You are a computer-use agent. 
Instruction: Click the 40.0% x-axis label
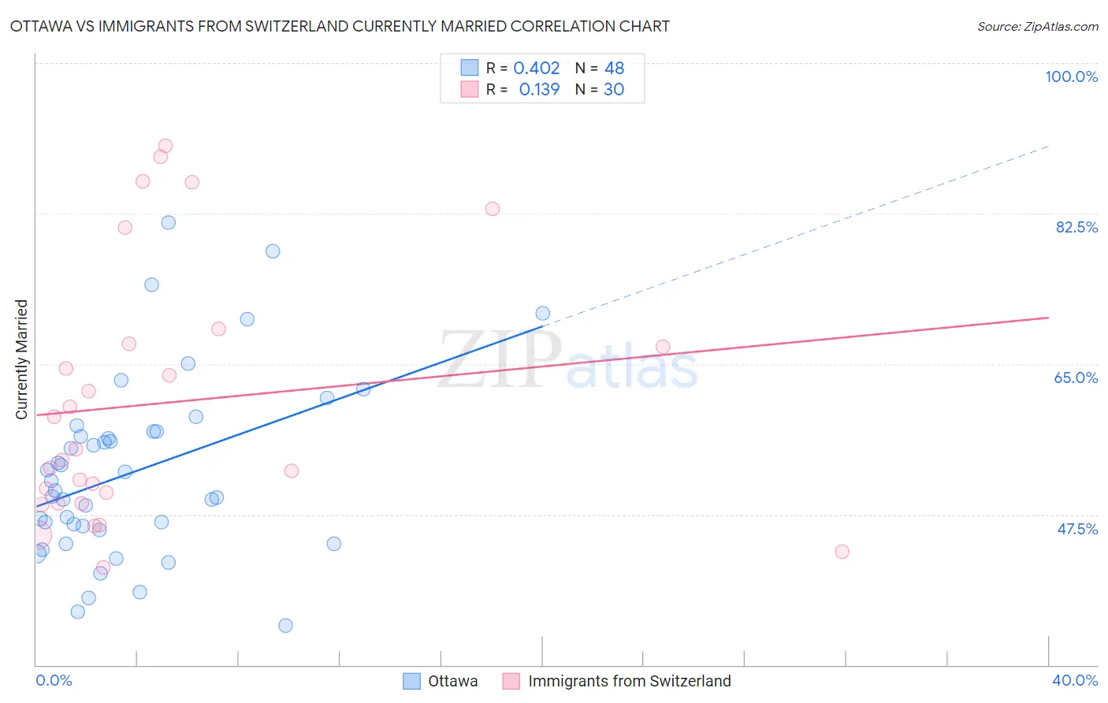1075,680
